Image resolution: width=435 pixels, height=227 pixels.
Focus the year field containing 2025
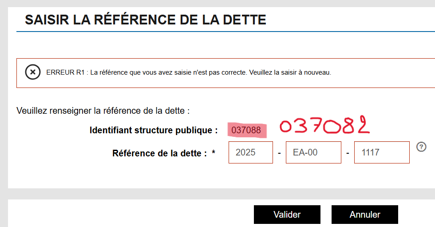pyautogui.click(x=250, y=152)
